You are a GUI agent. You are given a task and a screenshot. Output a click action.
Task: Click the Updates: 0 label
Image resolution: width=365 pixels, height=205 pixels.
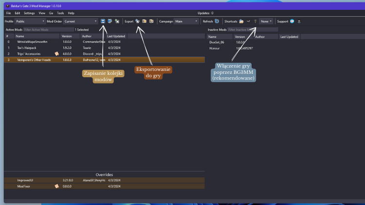click(x=205, y=13)
